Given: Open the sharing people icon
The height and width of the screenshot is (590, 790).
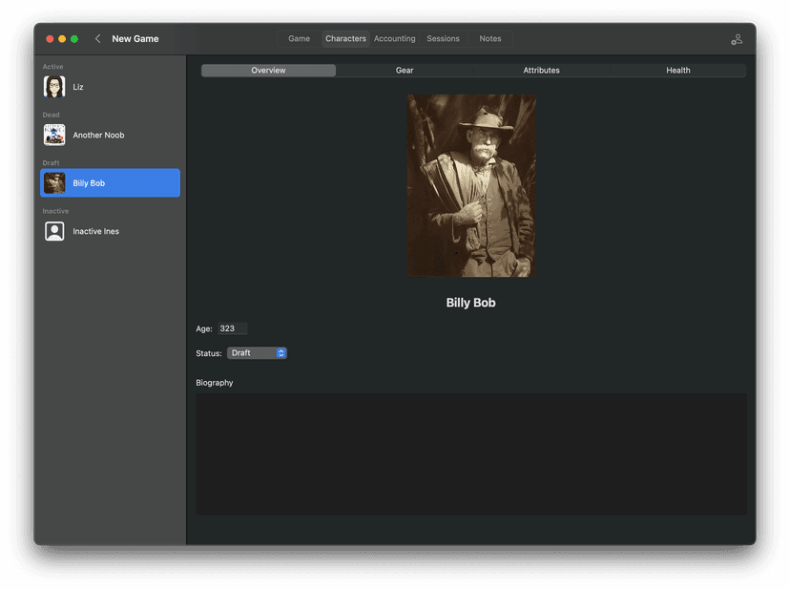Looking at the screenshot, I should (737, 39).
